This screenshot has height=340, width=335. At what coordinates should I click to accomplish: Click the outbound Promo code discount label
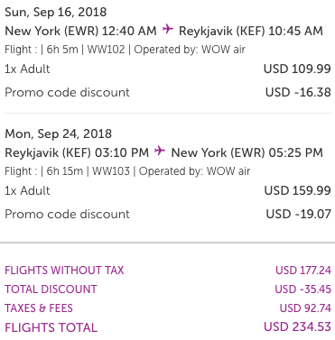(x=67, y=92)
